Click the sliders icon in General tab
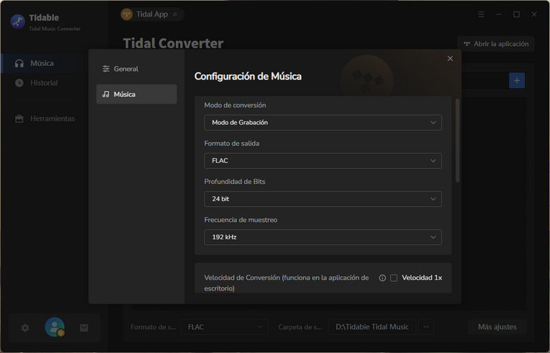The height and width of the screenshot is (353, 550). 106,69
